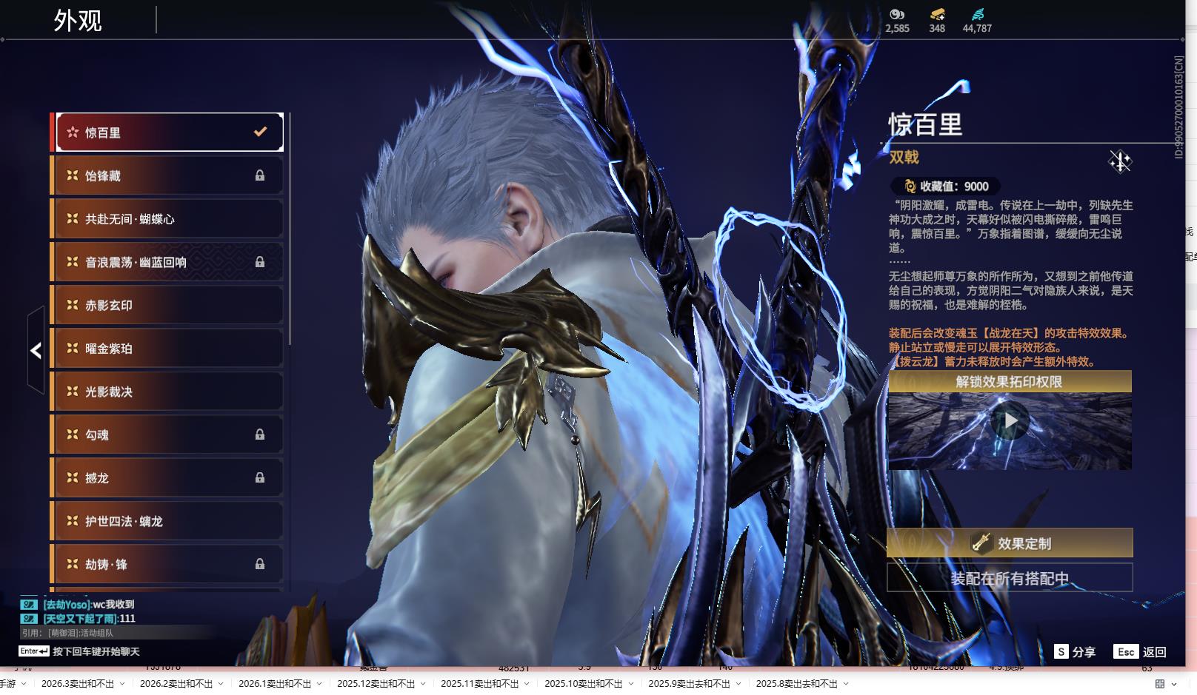Select the 护世四法·螭龙 skin

pos(167,520)
